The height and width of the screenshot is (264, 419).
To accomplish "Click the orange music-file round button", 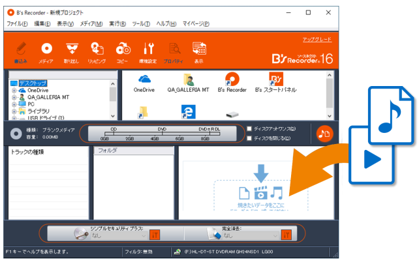I will pyautogui.click(x=324, y=134).
